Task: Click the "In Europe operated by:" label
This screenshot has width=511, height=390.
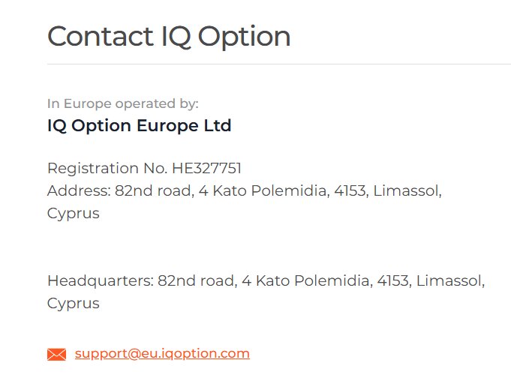Action: point(122,103)
